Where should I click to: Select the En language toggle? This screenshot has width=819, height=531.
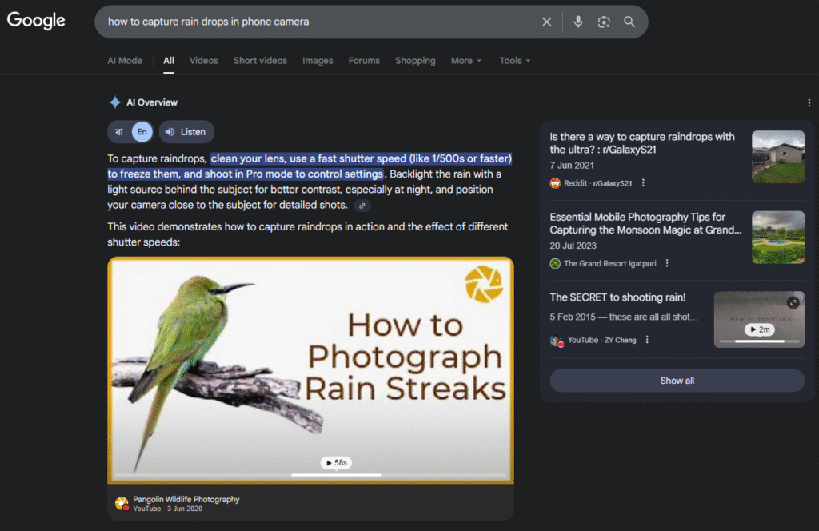tap(142, 132)
